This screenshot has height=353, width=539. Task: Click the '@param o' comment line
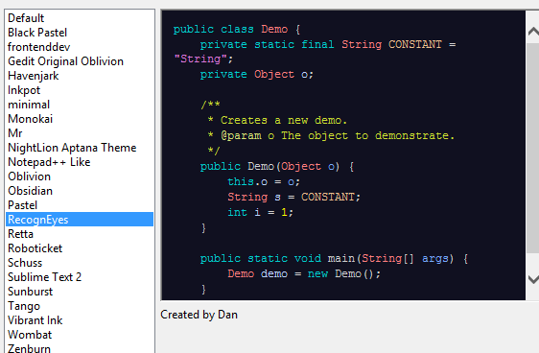click(x=331, y=136)
